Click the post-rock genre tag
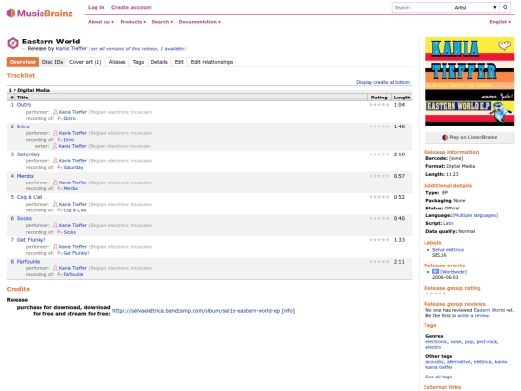 487,342
